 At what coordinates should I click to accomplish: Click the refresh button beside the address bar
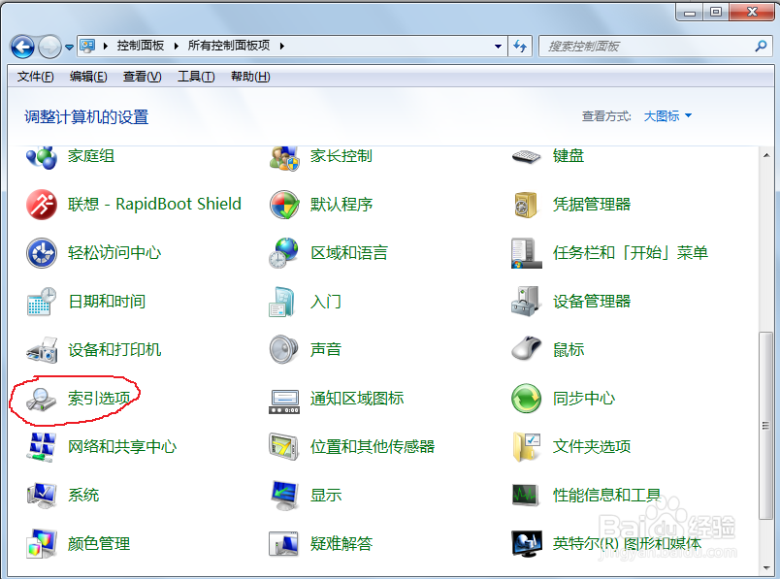(520, 46)
